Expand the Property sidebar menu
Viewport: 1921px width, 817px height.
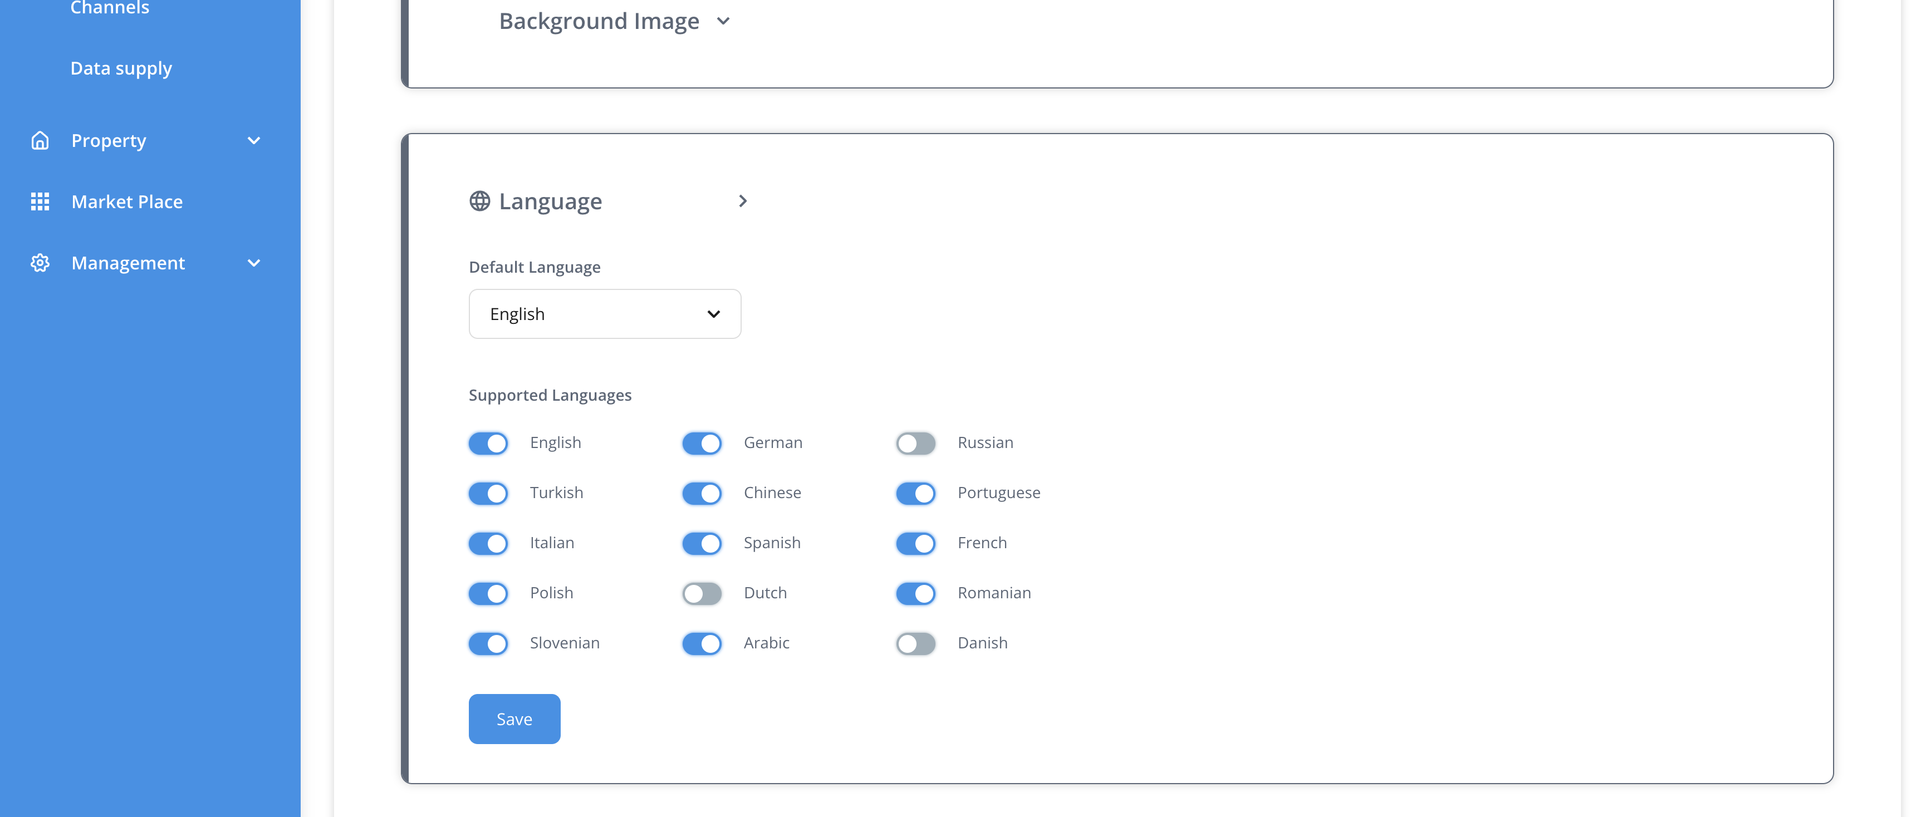point(253,140)
